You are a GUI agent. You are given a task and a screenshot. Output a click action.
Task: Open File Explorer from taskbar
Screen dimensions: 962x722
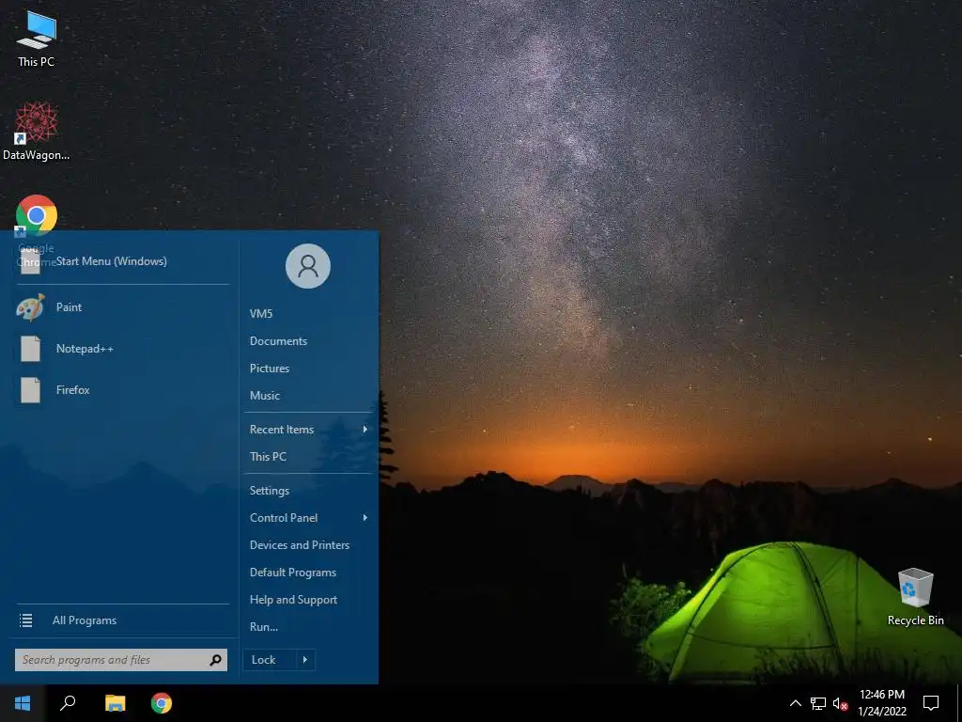(115, 703)
